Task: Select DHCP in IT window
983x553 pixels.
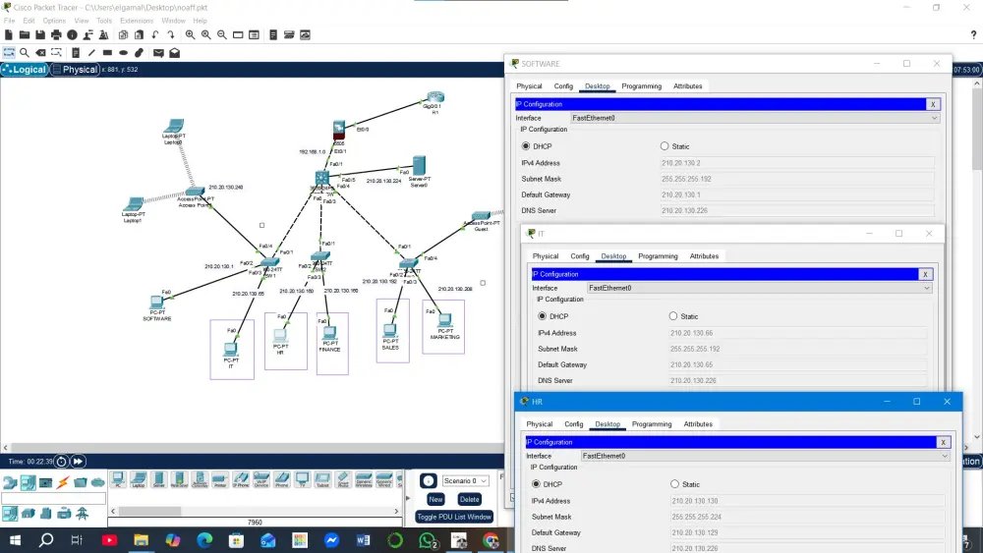Action: coord(543,316)
